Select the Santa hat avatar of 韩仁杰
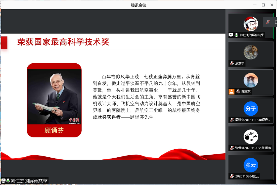 251,23
